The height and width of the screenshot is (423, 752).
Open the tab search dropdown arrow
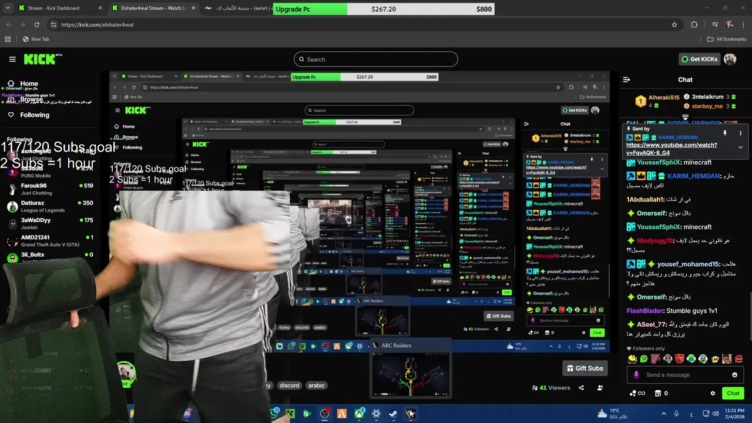coord(7,8)
